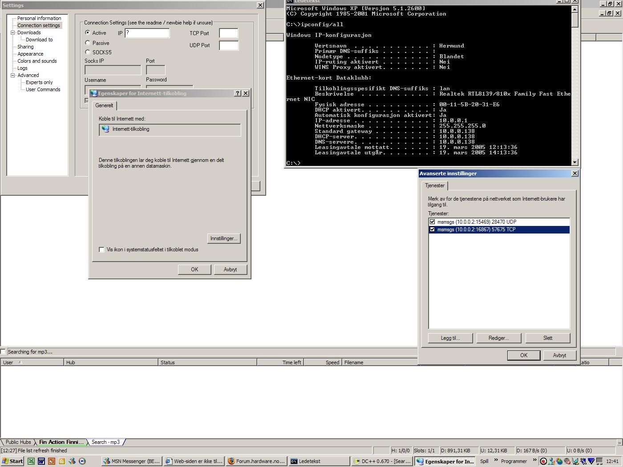This screenshot has height=467, width=623.
Task: Sort transfers by User column header
Action: [x=32, y=362]
